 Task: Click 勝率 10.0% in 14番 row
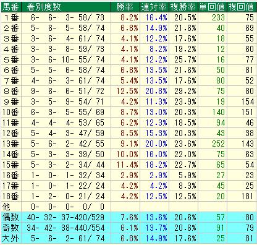[127, 155]
